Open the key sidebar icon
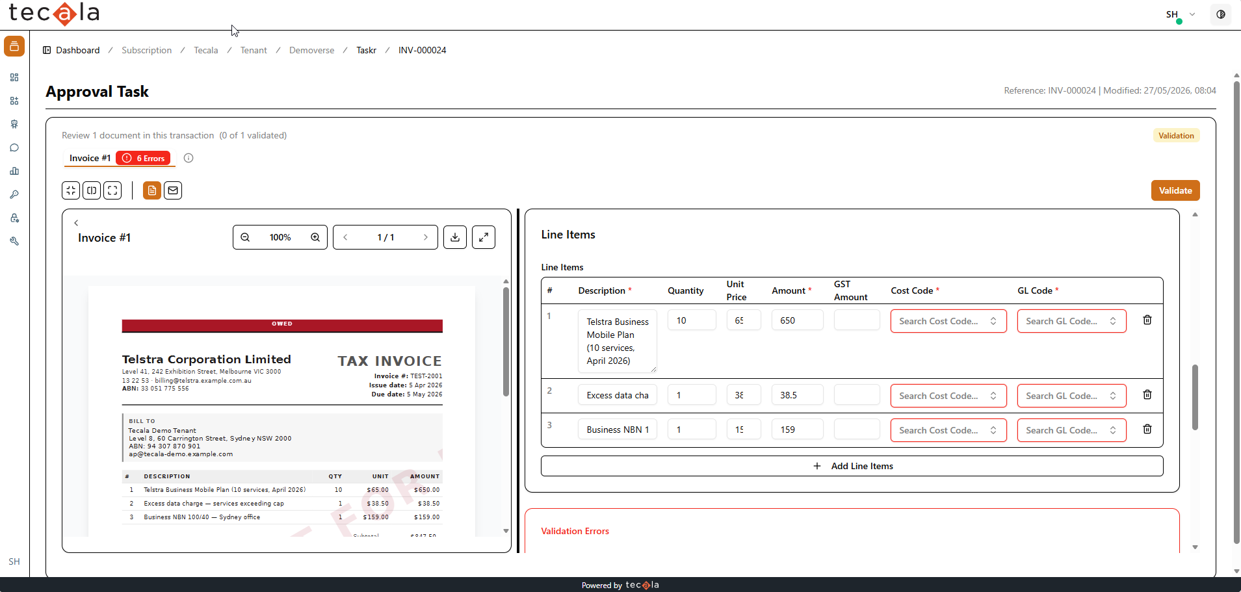The height and width of the screenshot is (592, 1241). click(14, 194)
